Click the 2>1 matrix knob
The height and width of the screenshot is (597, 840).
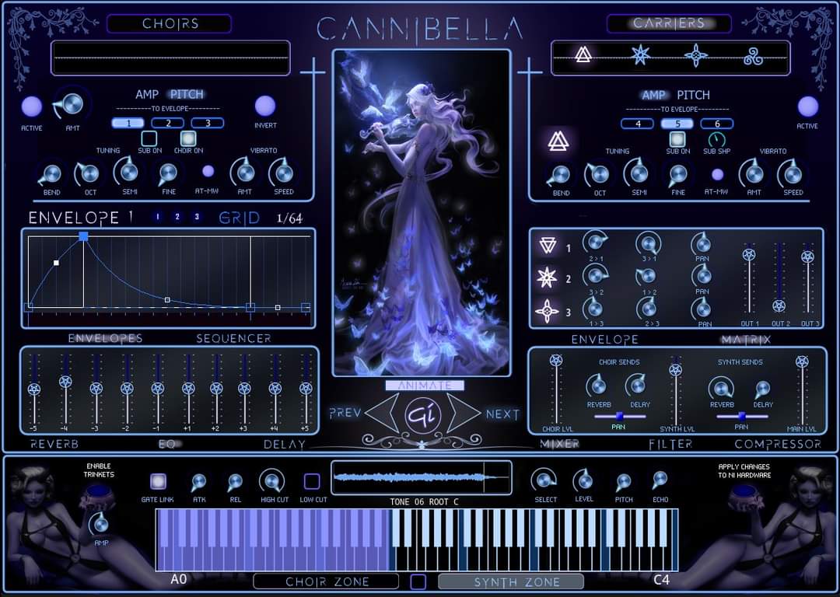[596, 243]
